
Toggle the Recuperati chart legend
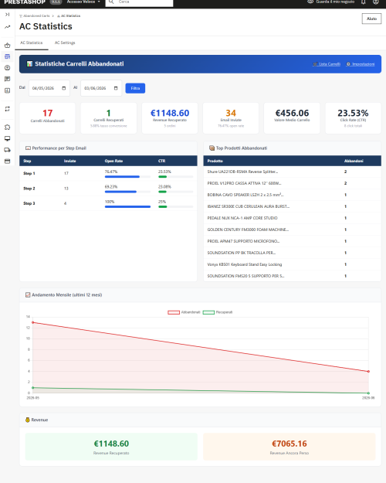[x=218, y=312]
